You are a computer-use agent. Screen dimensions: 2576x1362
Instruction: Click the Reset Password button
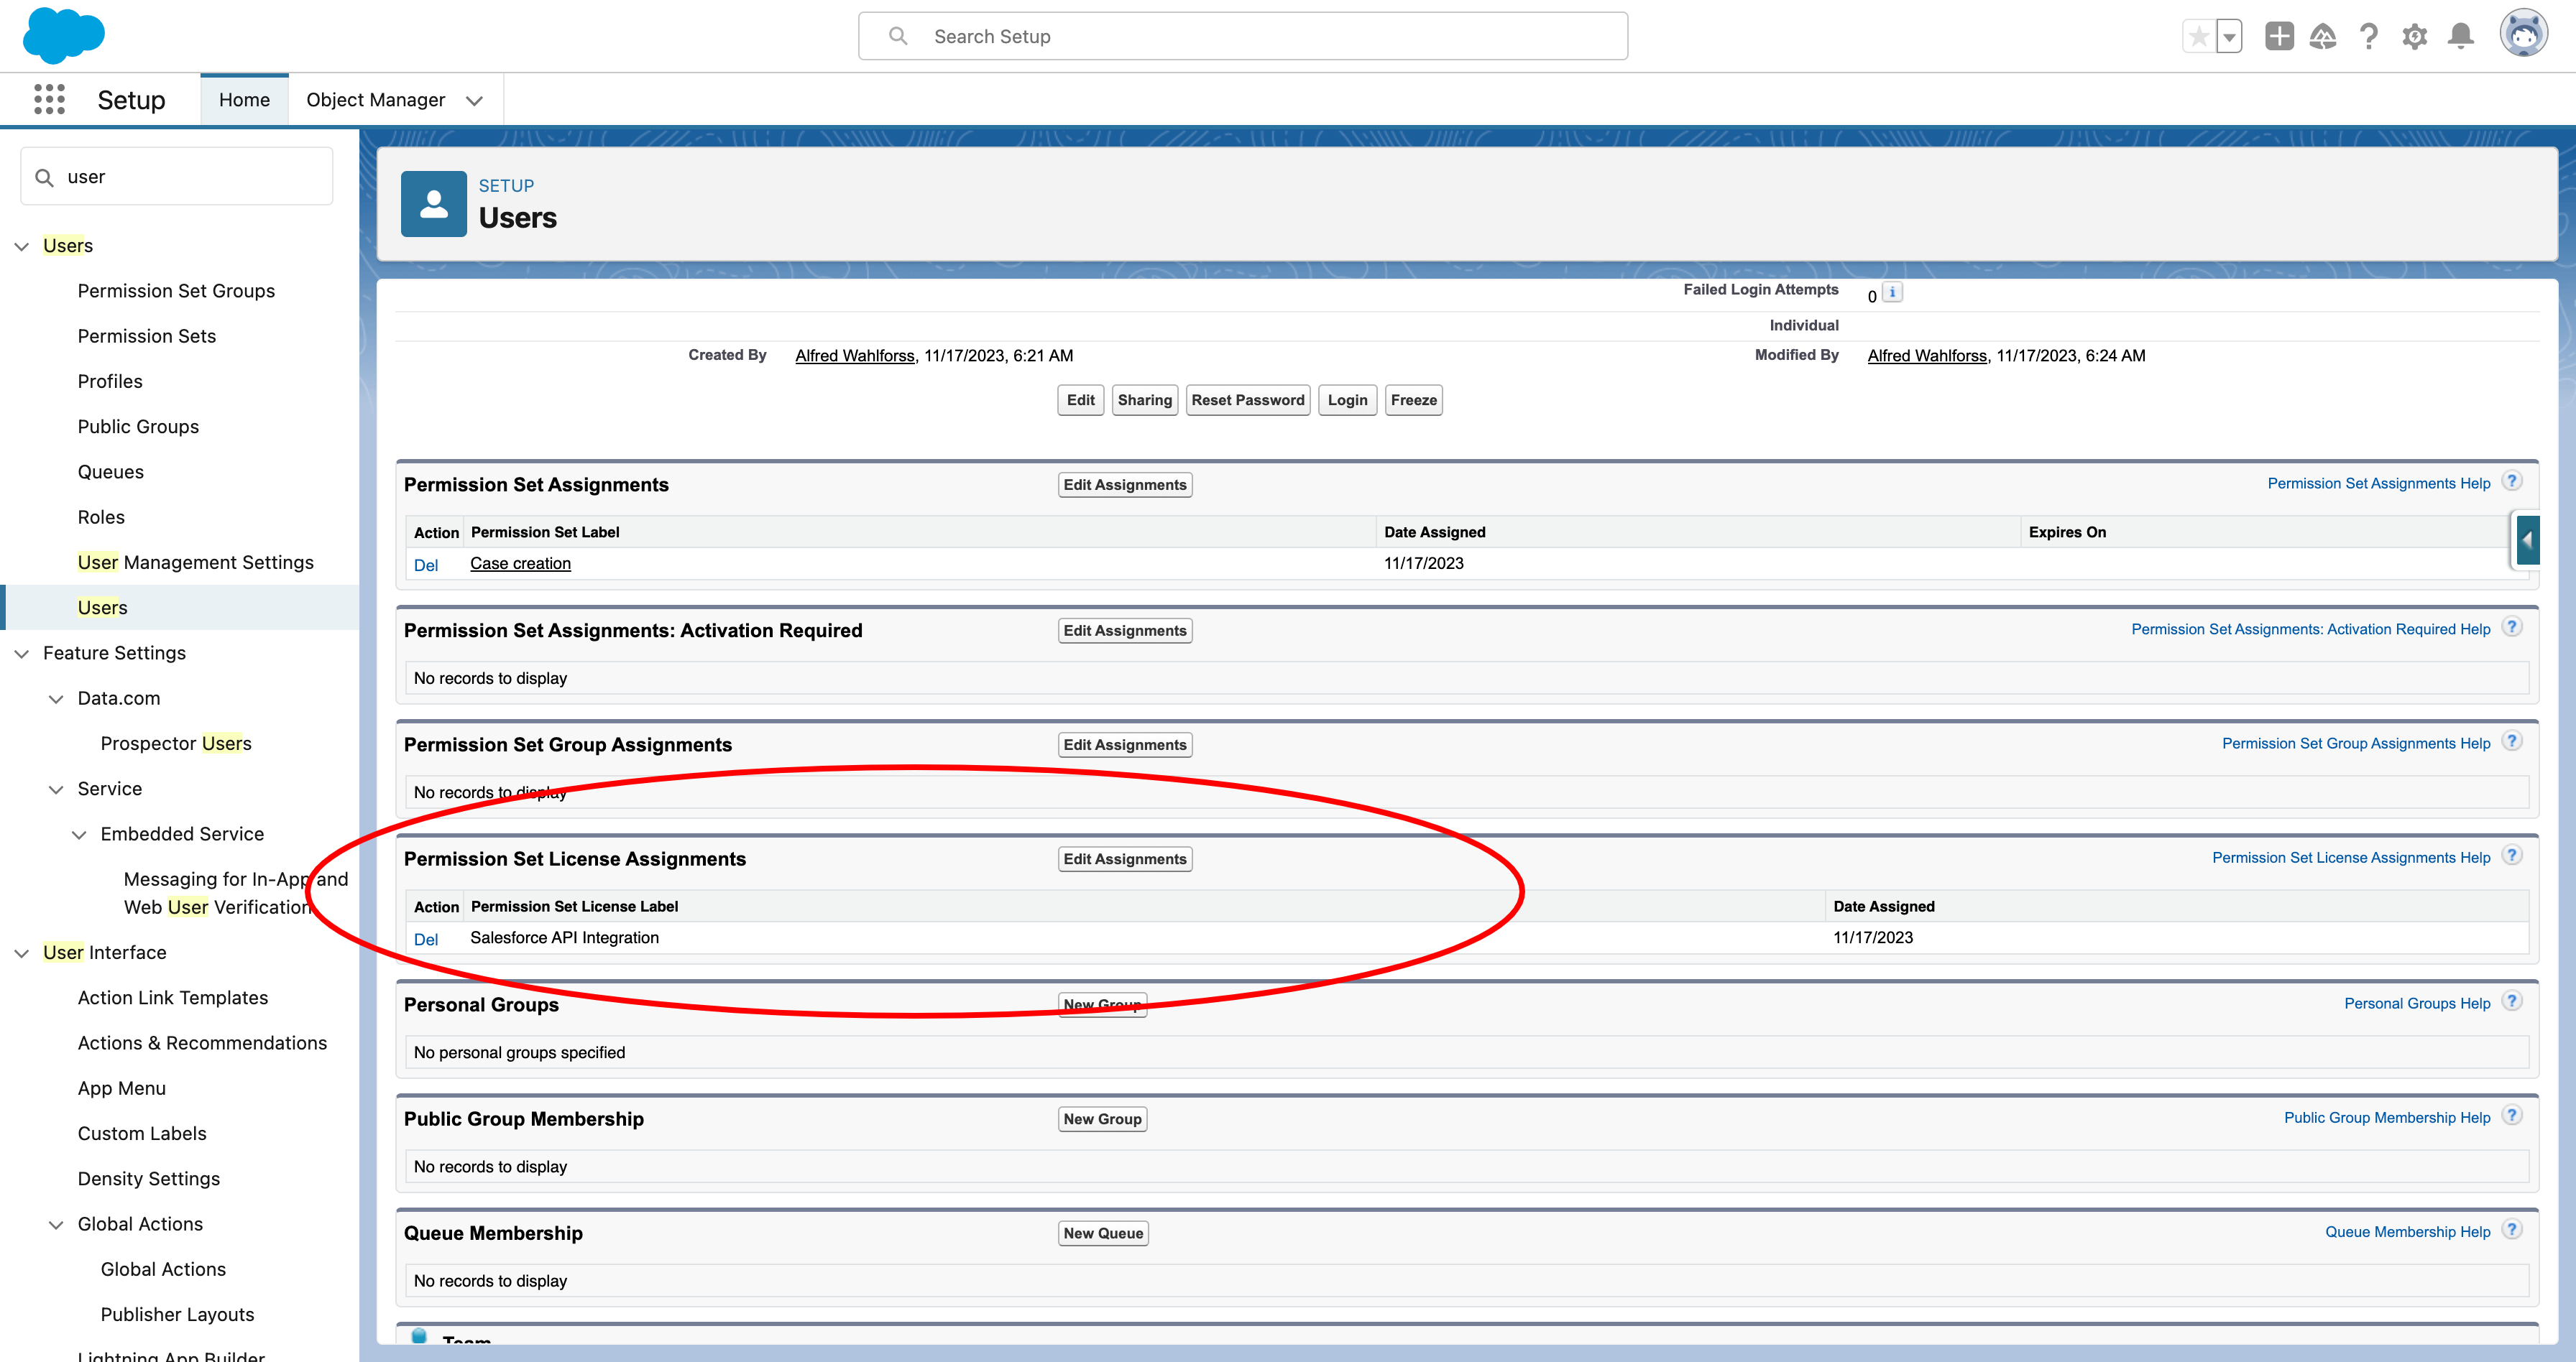coord(1247,399)
